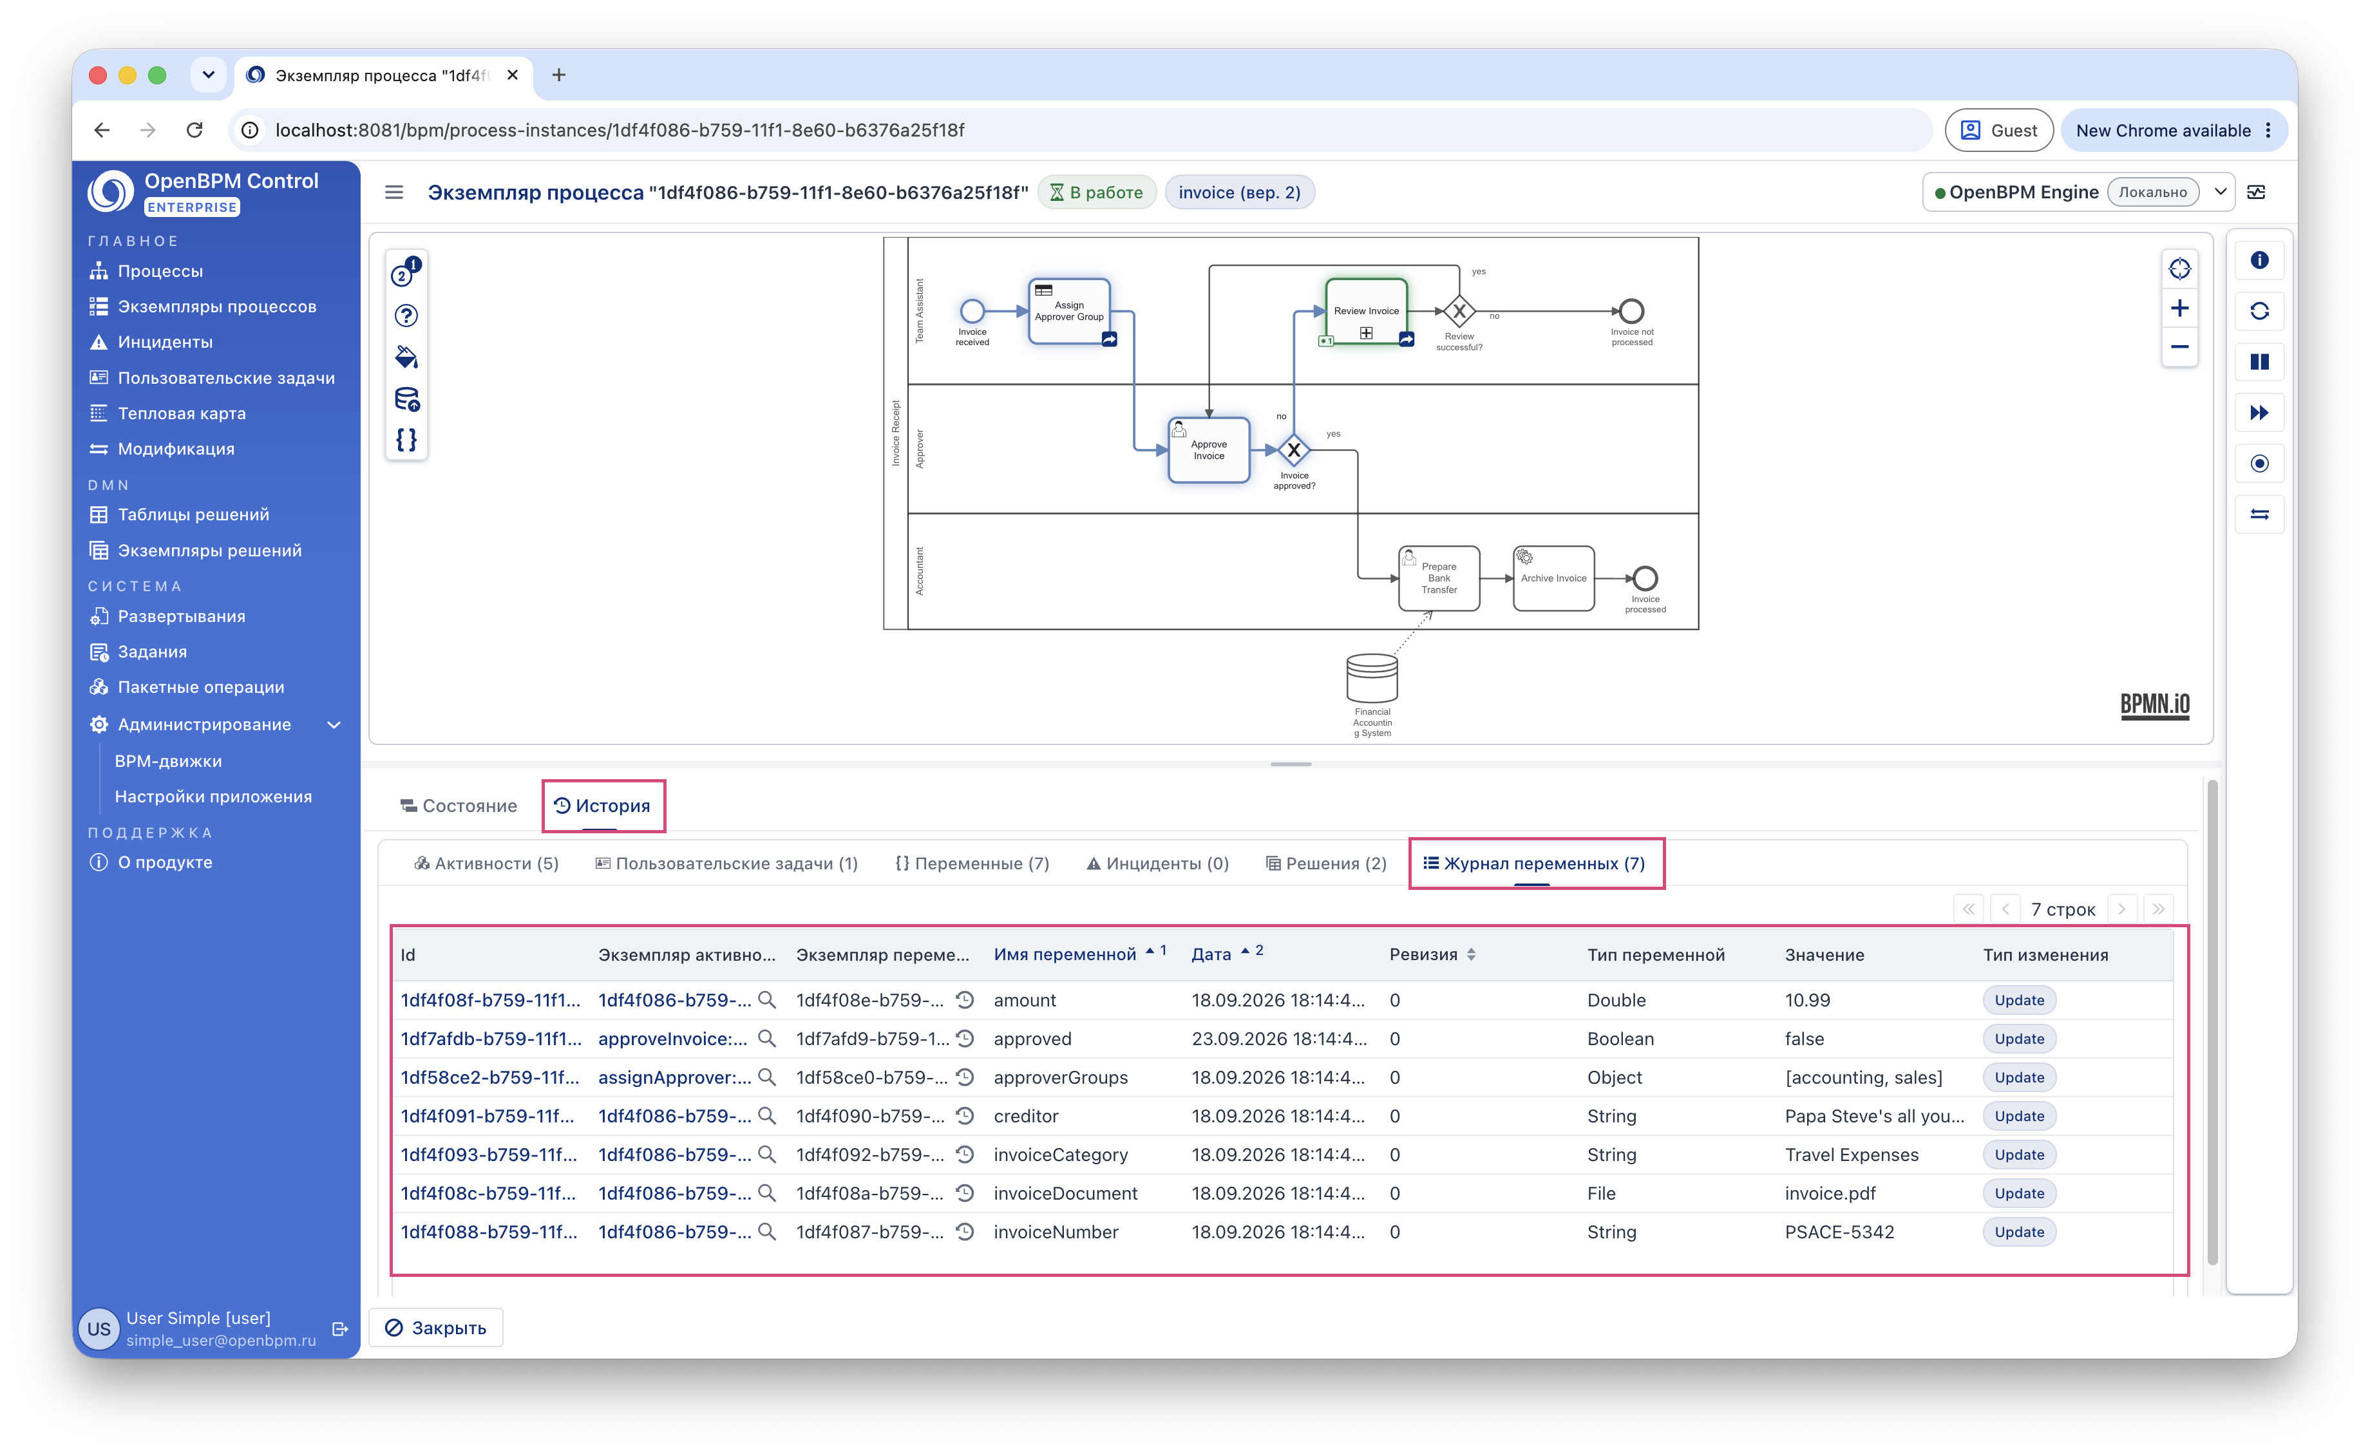Click the Approve Invoice task in diagram
The width and height of the screenshot is (2370, 1454).
click(x=1209, y=450)
